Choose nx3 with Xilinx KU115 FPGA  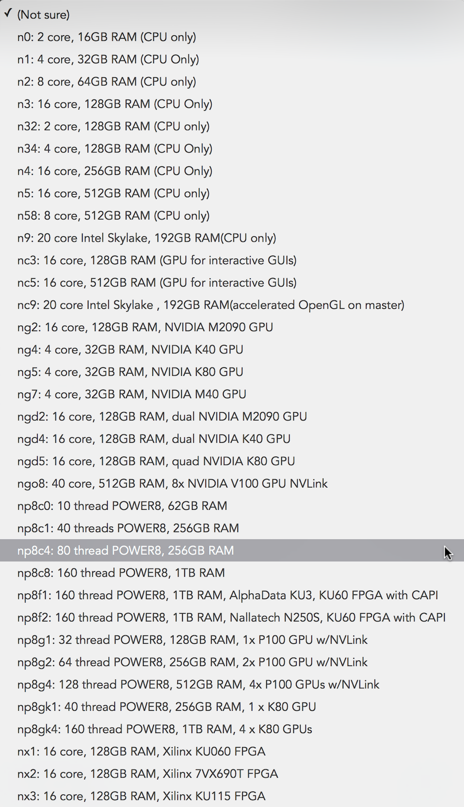(232, 796)
